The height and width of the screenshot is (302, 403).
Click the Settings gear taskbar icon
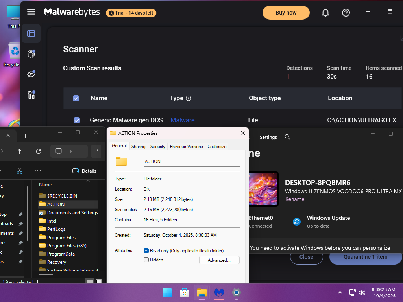(x=236, y=293)
